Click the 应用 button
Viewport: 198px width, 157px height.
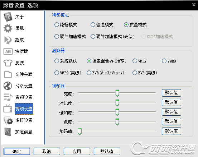tap(77, 151)
